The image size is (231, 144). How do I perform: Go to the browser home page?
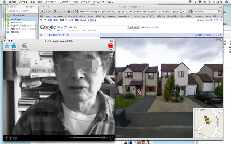(x=69, y=11)
